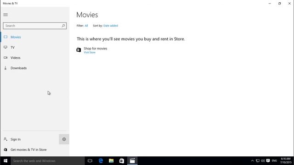Restore down the Movies & TV window
This screenshot has height=165, width=294.
pos(280,3)
